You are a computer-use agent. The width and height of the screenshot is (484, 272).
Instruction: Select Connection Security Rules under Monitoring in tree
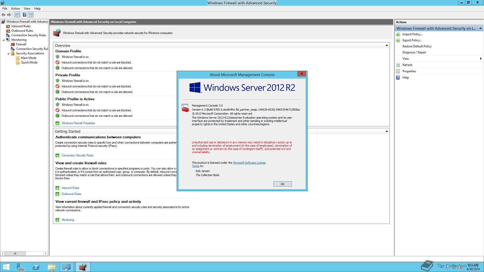(x=32, y=49)
